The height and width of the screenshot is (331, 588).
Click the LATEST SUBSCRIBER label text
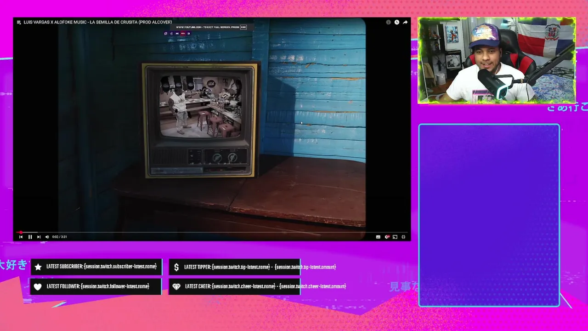click(x=65, y=267)
